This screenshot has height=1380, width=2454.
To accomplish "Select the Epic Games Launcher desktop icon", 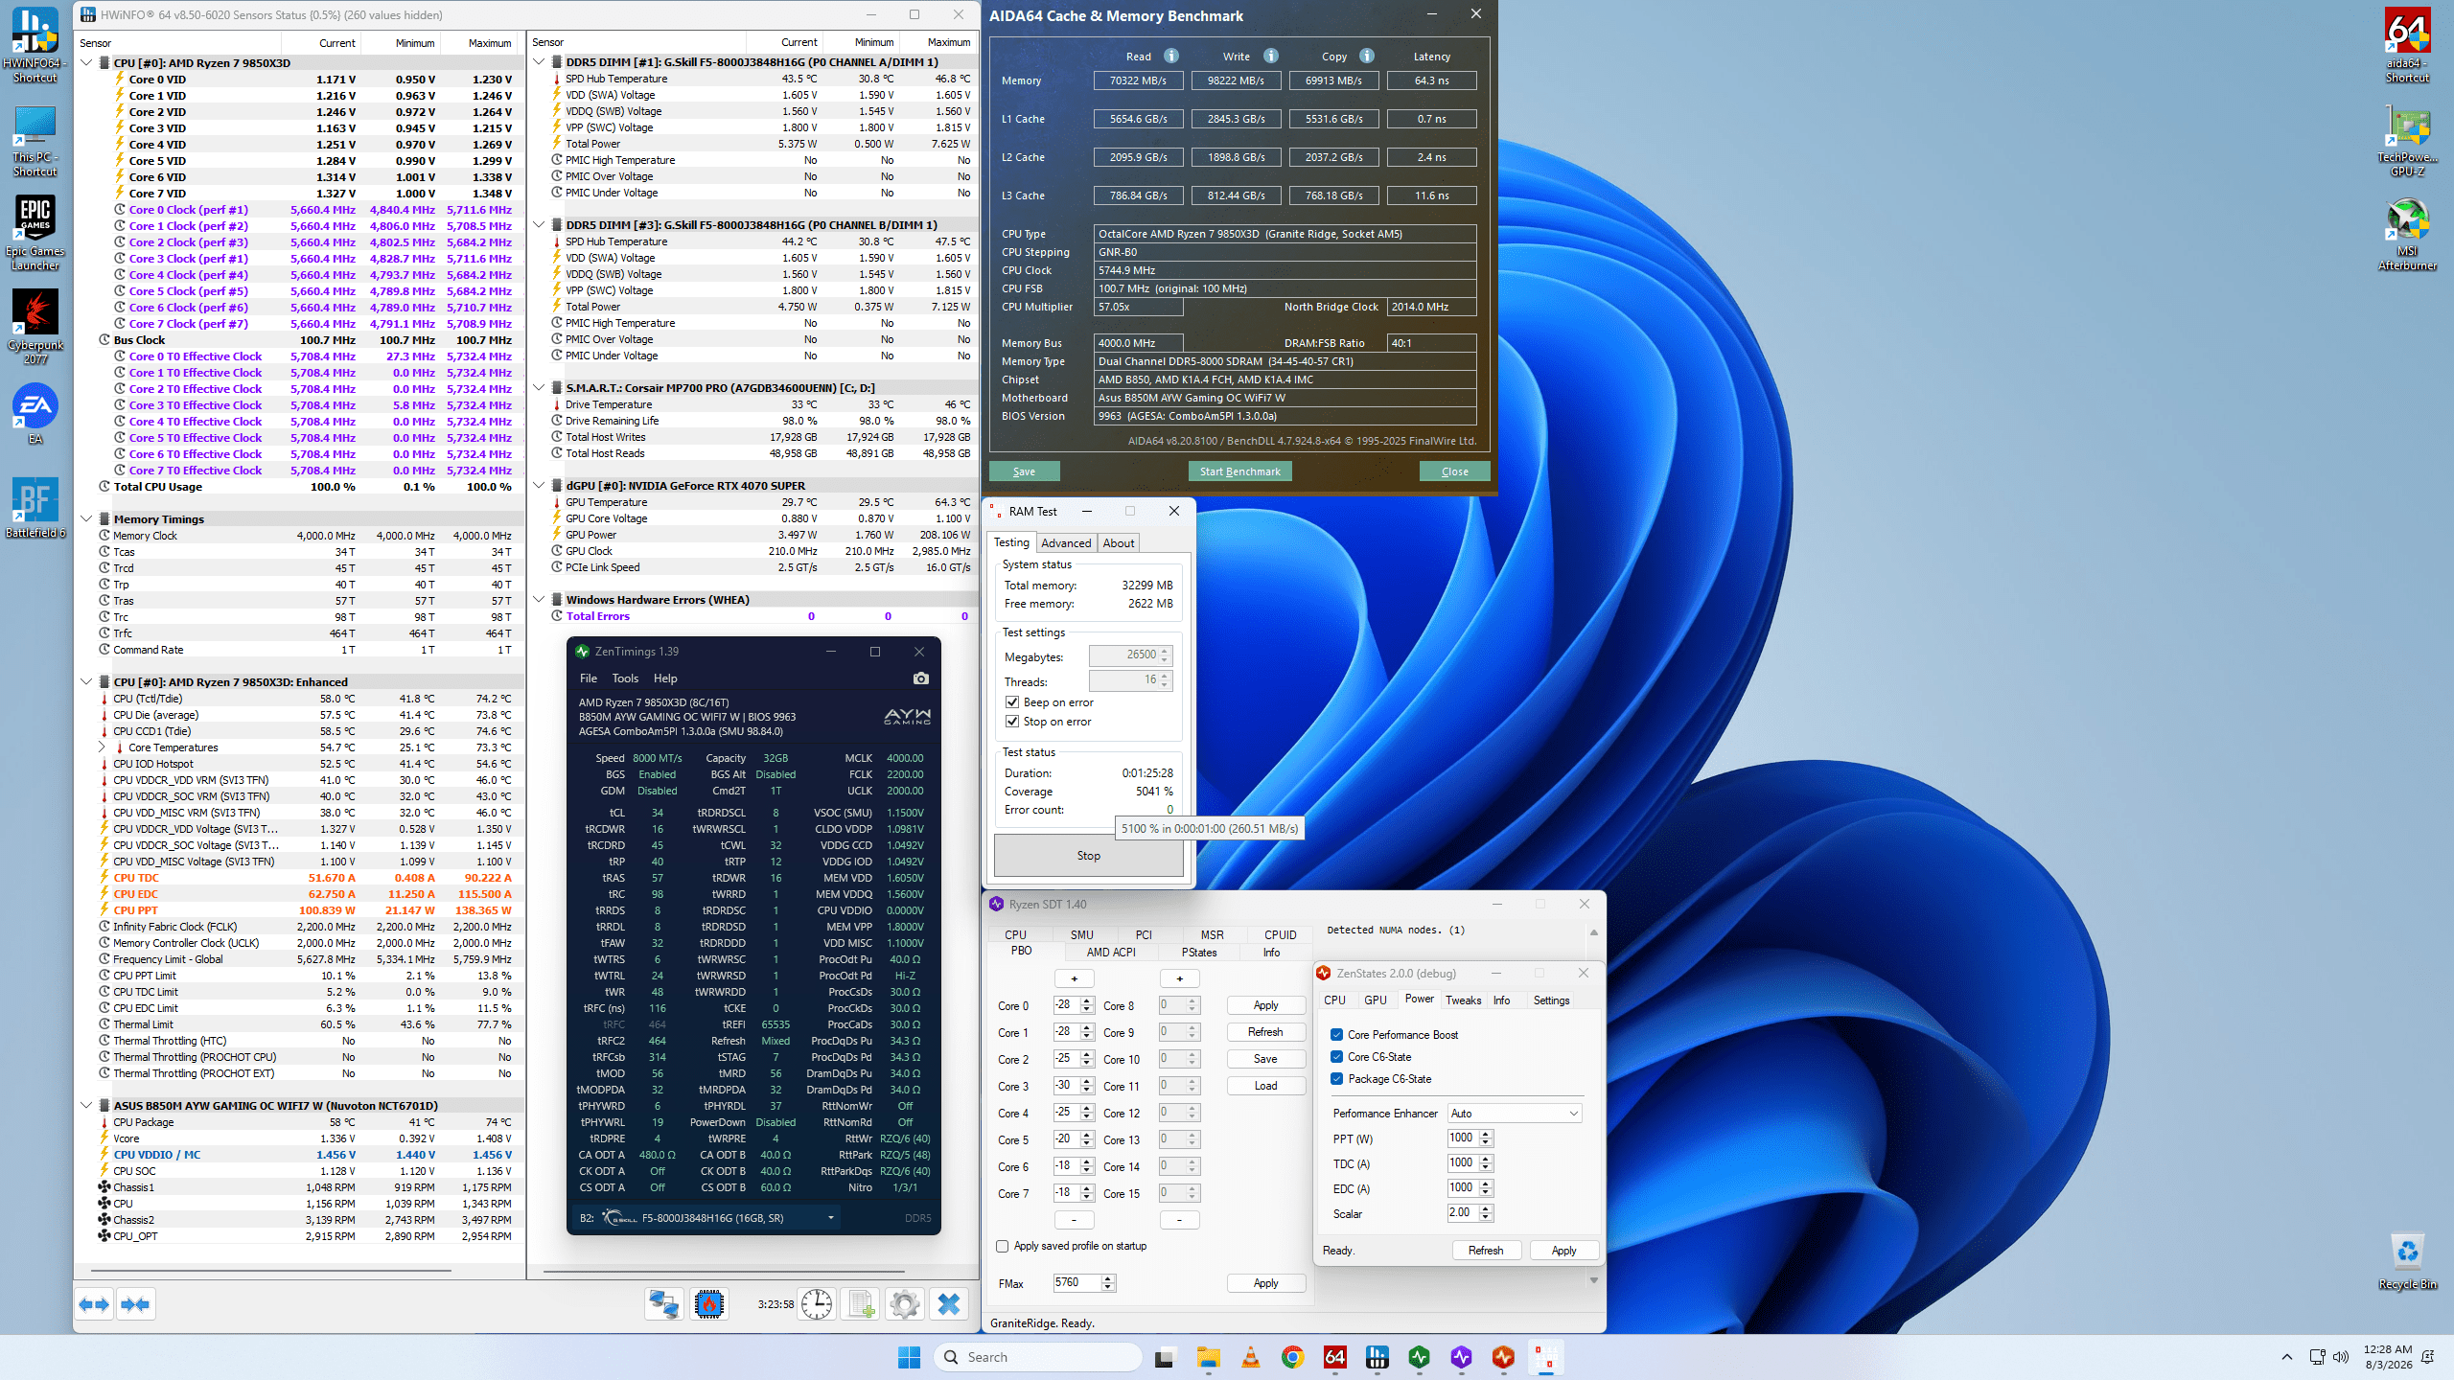I will [35, 233].
